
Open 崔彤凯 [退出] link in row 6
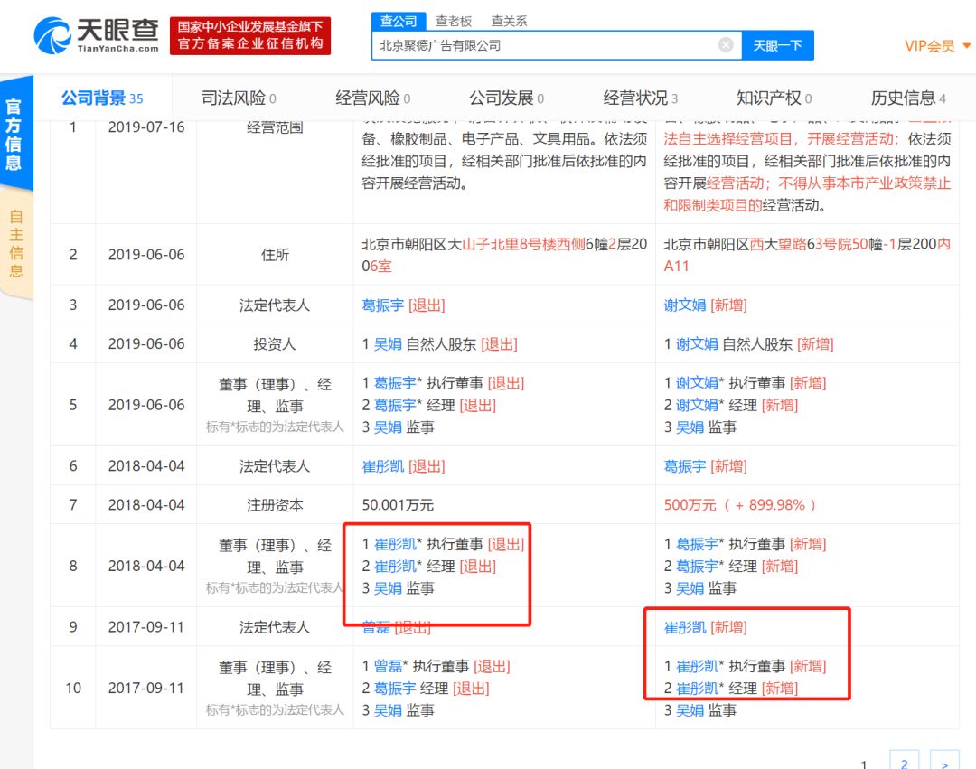(383, 466)
